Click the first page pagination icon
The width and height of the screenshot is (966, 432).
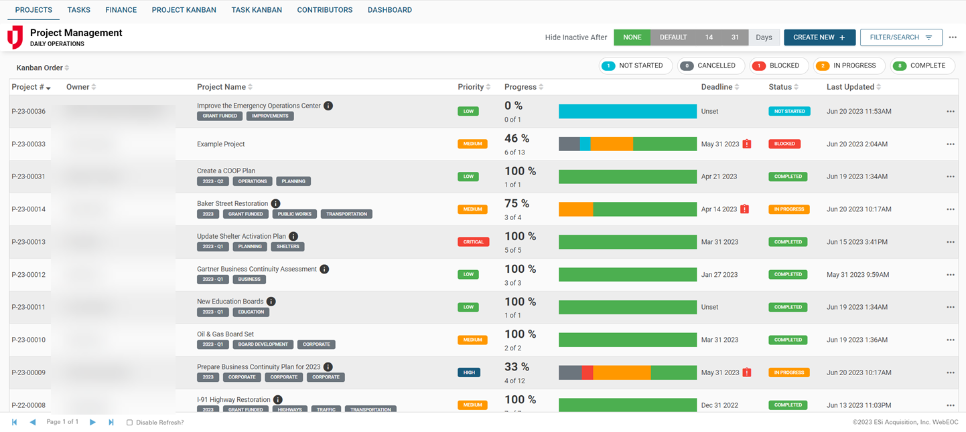click(x=14, y=422)
